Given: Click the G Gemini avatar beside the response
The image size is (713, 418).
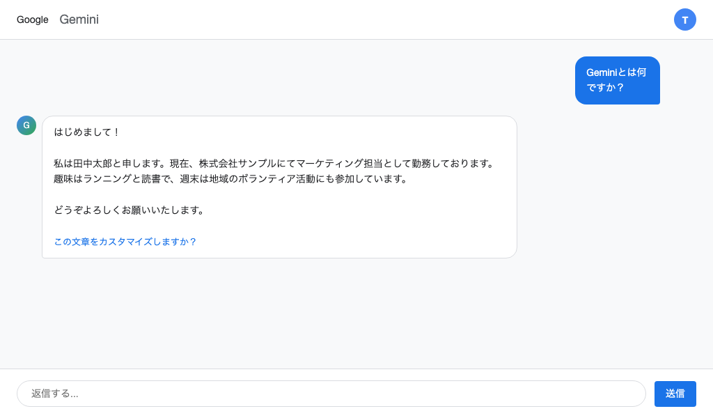Looking at the screenshot, I should tap(26, 125).
